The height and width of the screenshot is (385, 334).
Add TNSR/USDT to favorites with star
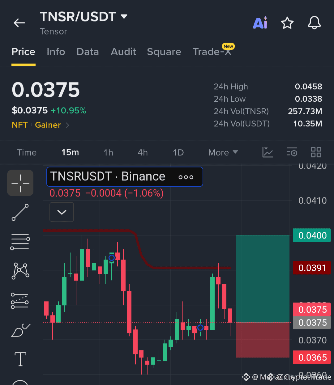click(287, 23)
